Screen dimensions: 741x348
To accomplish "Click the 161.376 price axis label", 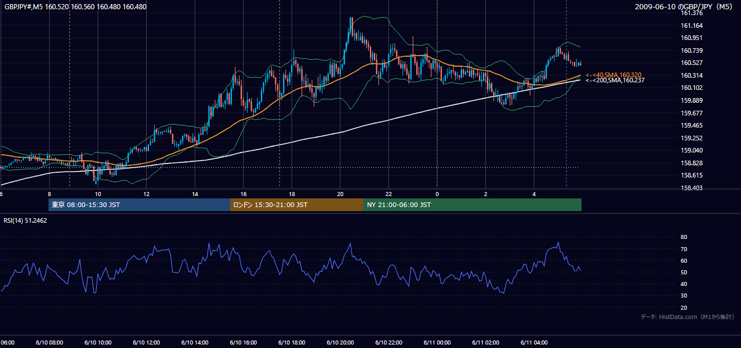I will pos(692,13).
